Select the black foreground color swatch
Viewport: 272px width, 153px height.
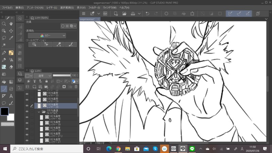(5, 112)
